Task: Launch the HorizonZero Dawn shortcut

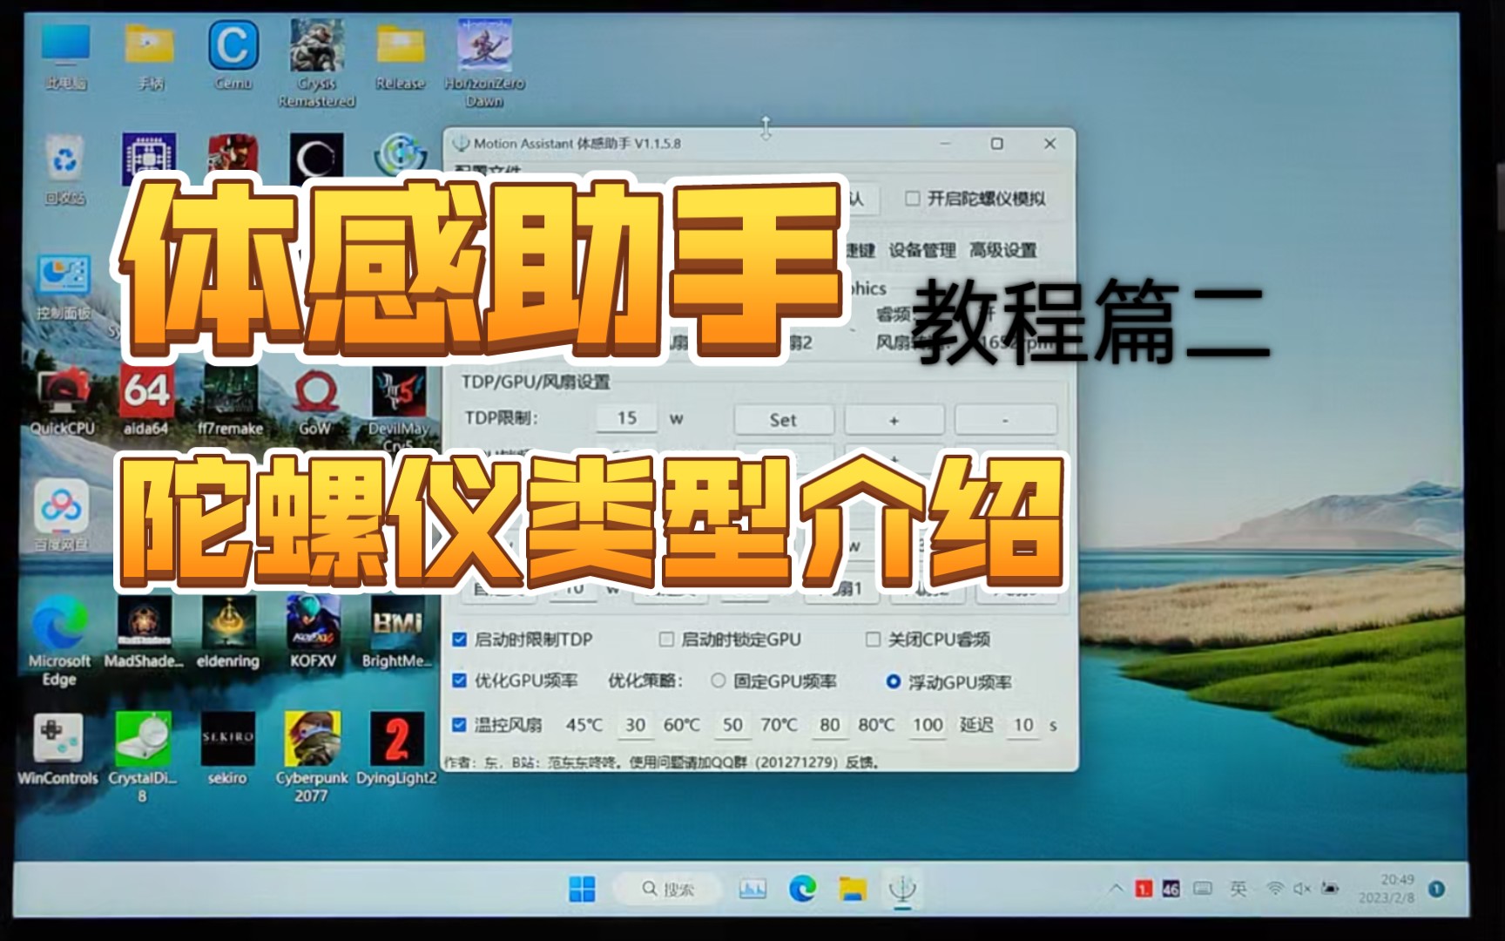Action: pyautogui.click(x=484, y=63)
